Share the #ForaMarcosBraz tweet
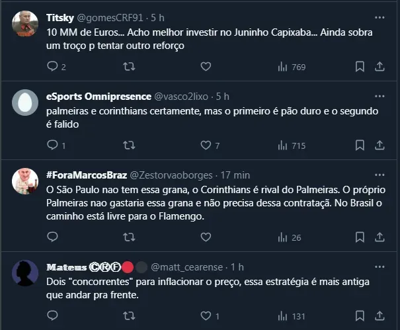 pos(380,237)
